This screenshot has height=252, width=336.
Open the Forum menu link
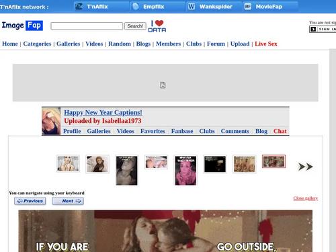216,44
